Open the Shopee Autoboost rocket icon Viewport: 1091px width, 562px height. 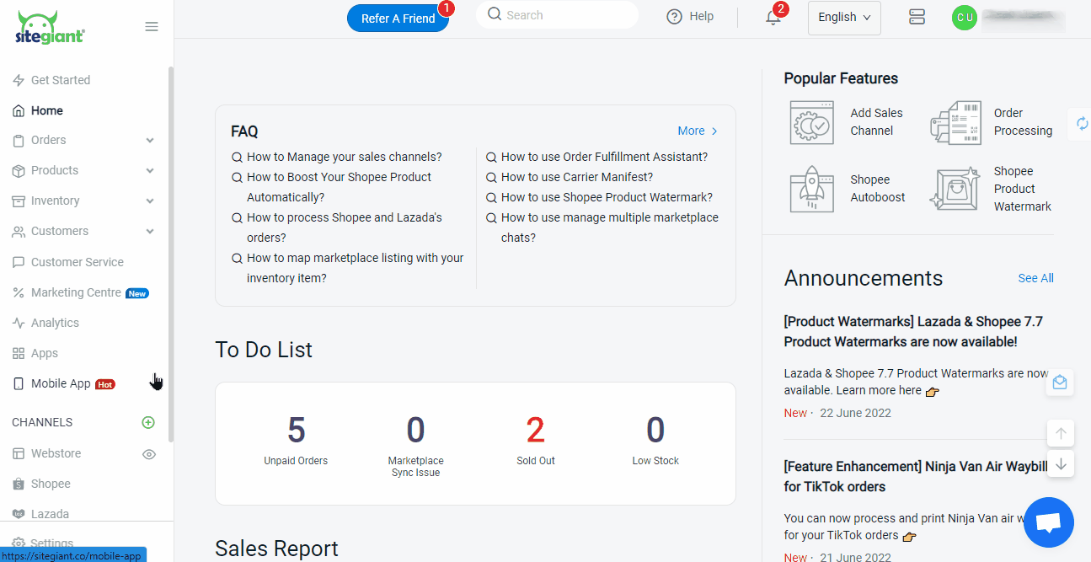click(811, 189)
